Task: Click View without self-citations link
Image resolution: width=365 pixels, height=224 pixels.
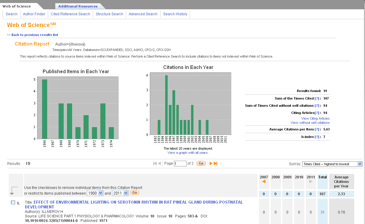Action: point(310,123)
